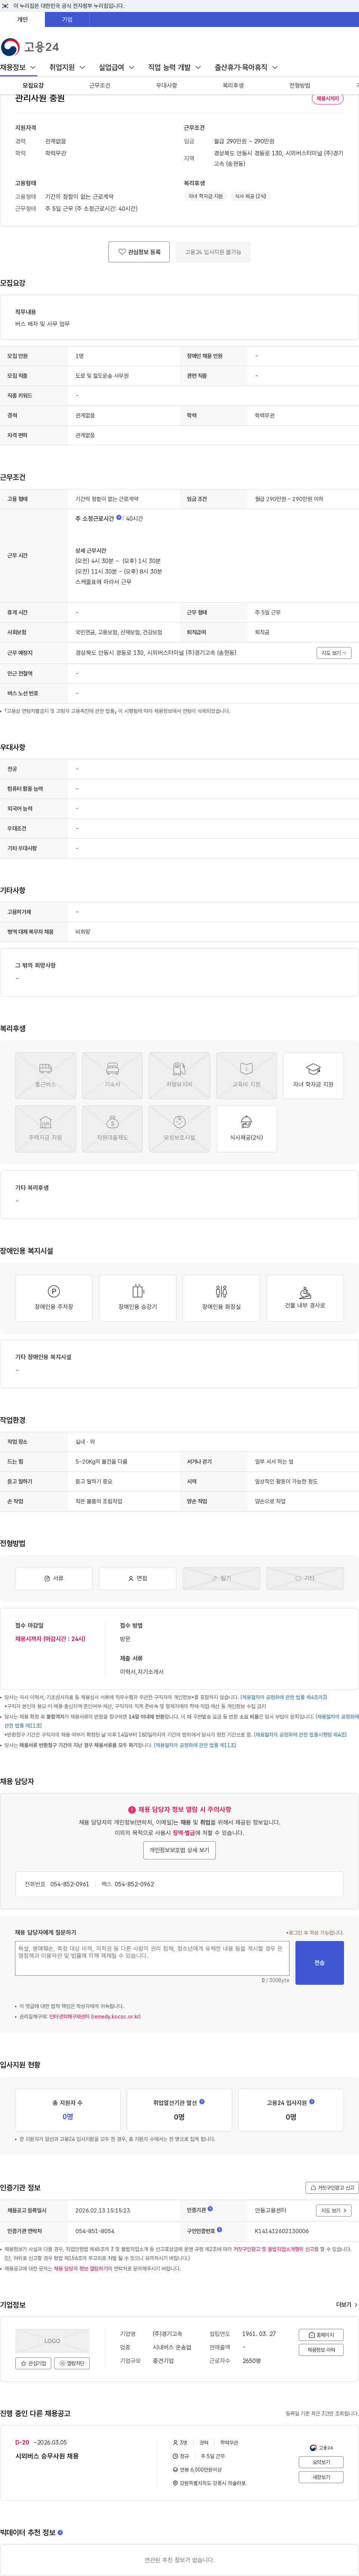Jump to the 전형방법 section tab
The image size is (359, 2576).
pyautogui.click(x=300, y=86)
